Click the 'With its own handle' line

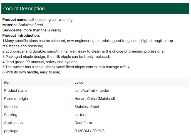[x=31, y=73]
